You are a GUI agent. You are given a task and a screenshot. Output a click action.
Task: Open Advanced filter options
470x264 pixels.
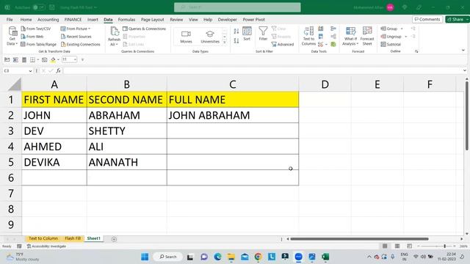pyautogui.click(x=283, y=44)
